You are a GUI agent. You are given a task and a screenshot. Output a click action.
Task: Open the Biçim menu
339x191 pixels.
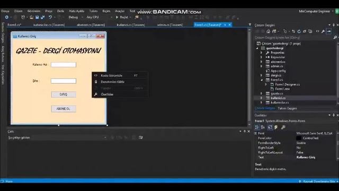(106, 11)
